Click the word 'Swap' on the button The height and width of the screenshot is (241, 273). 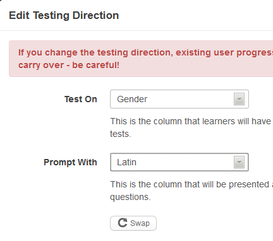tap(140, 223)
